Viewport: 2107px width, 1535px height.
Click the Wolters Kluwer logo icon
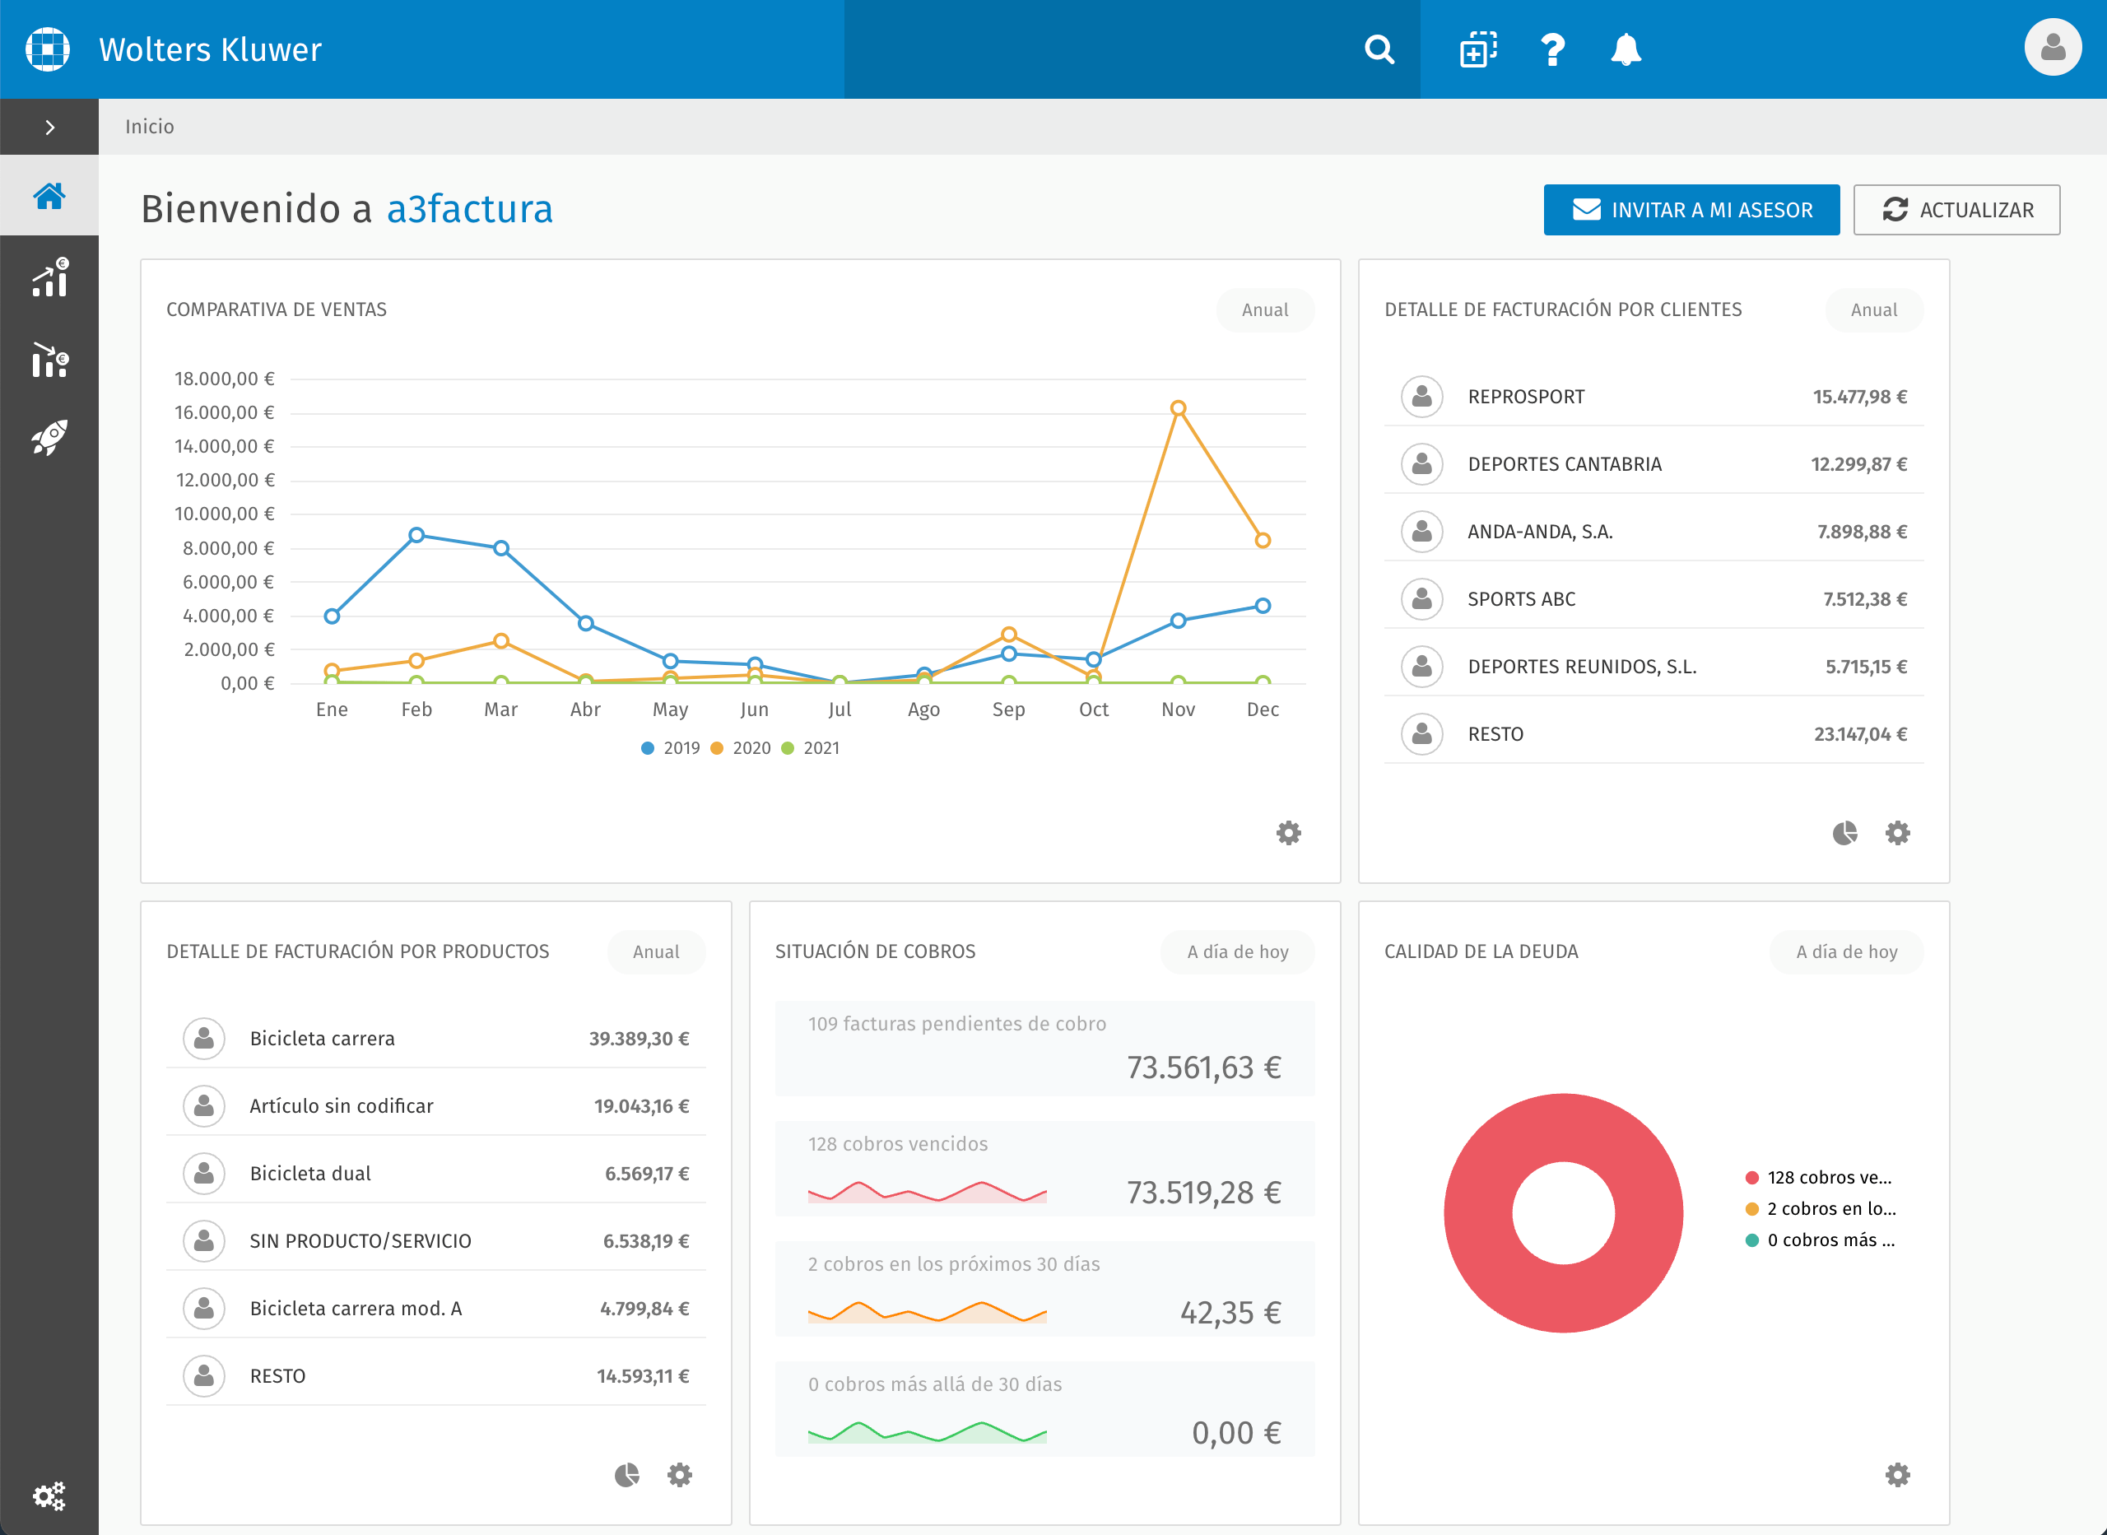(48, 49)
